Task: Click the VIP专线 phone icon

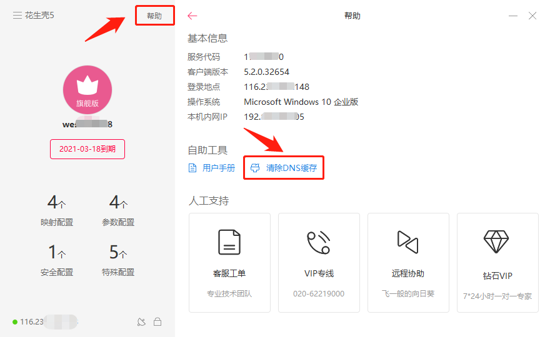Action: point(319,242)
